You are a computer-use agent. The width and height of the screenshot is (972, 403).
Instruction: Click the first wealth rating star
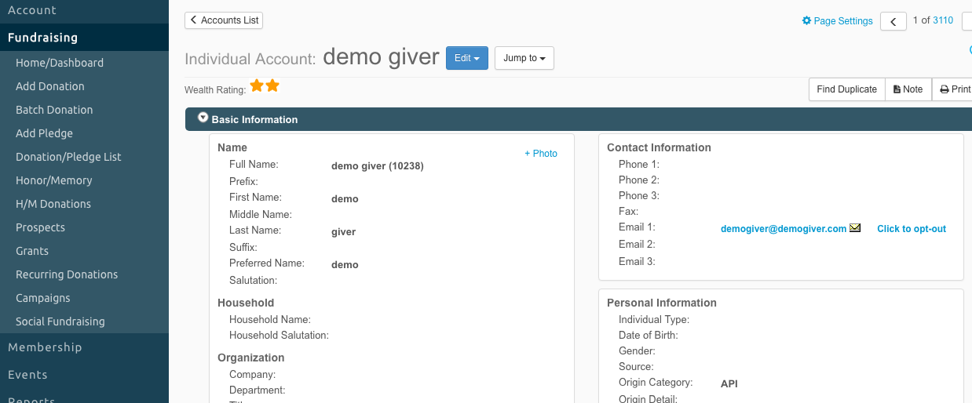(257, 85)
